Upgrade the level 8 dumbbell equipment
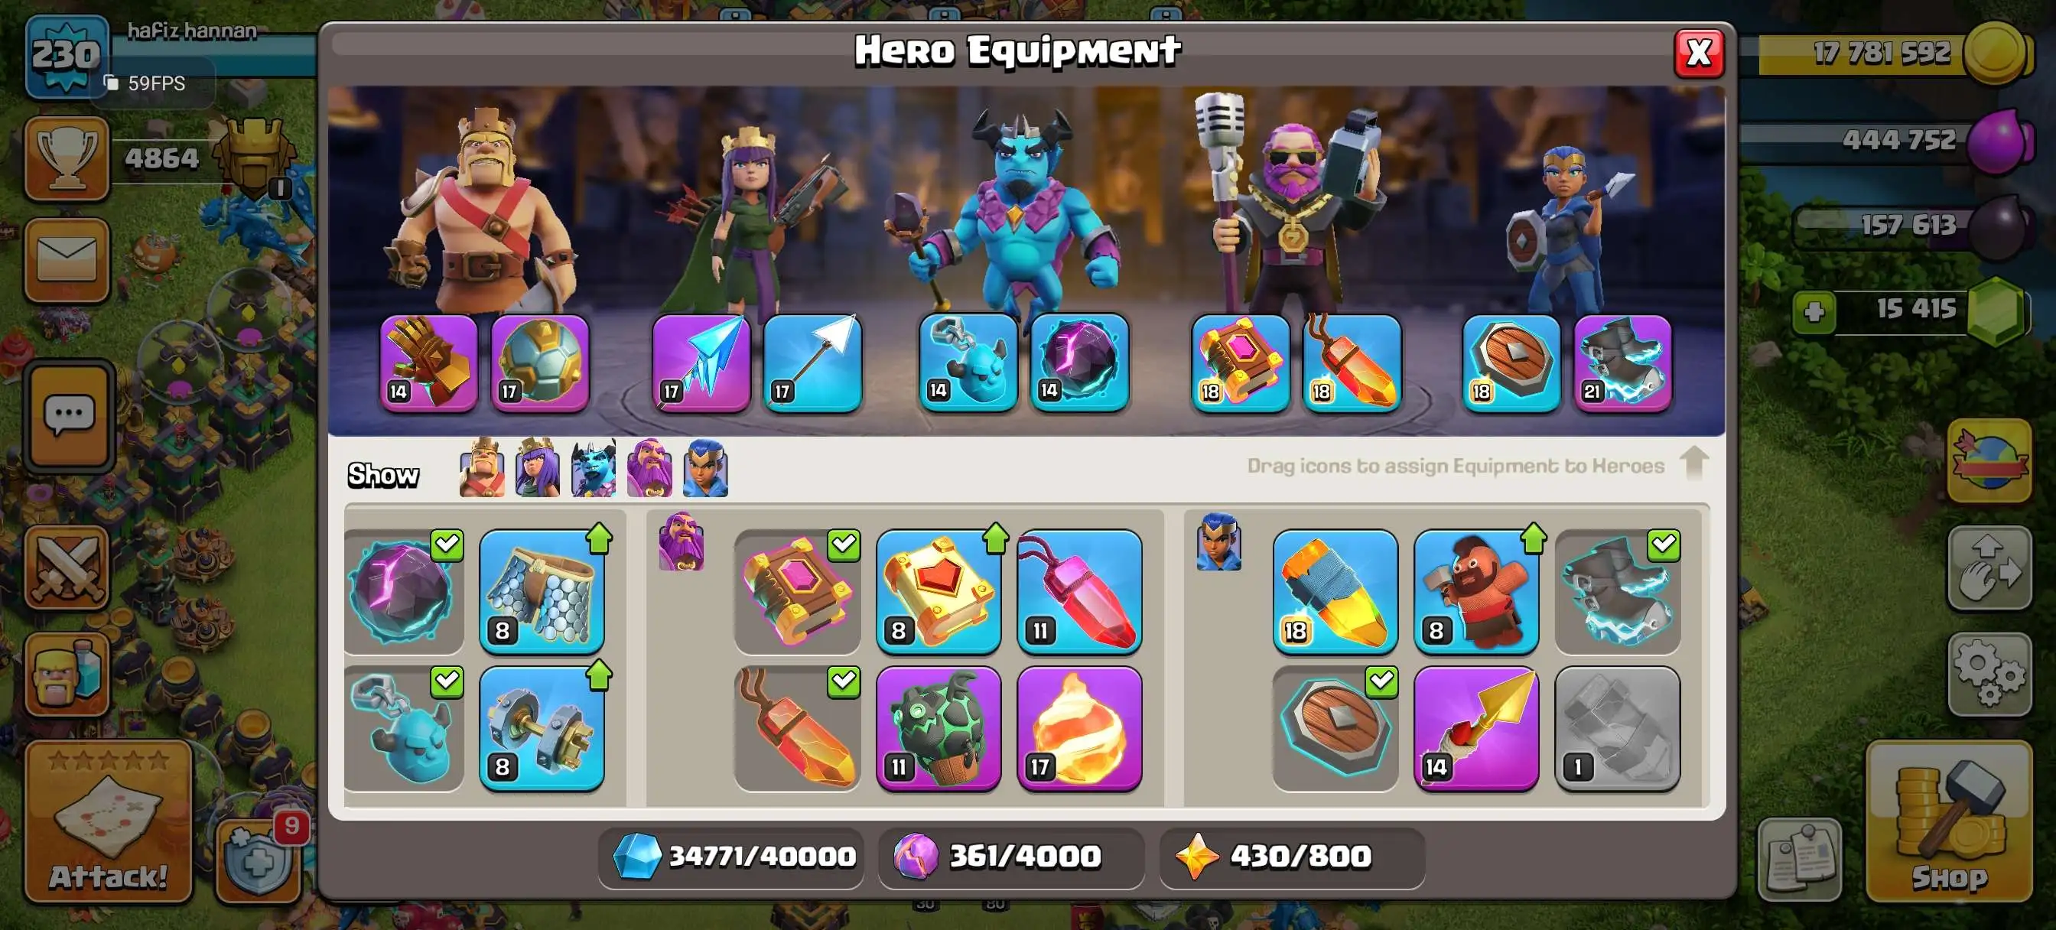The height and width of the screenshot is (930, 2056). [x=541, y=728]
